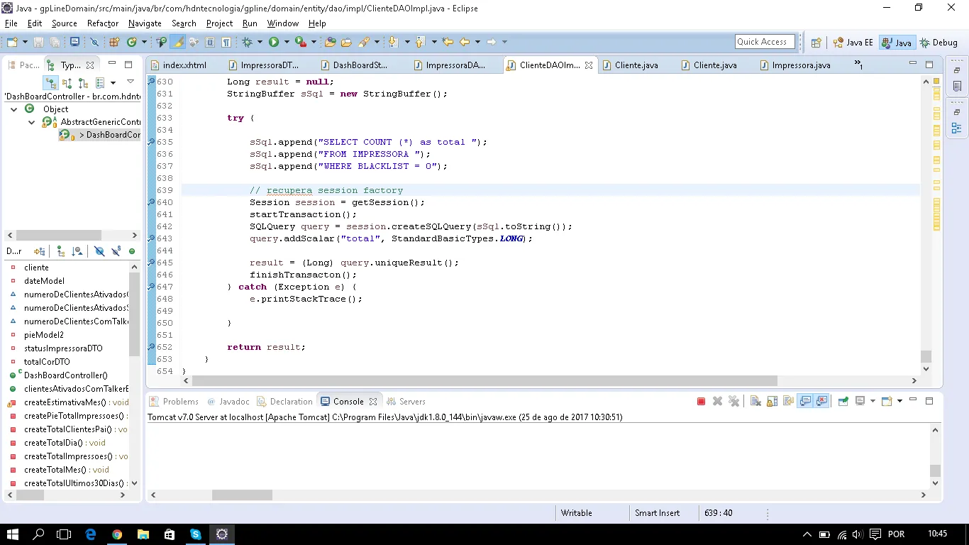Pin the Console view
The width and height of the screenshot is (969, 545).
tap(843, 402)
